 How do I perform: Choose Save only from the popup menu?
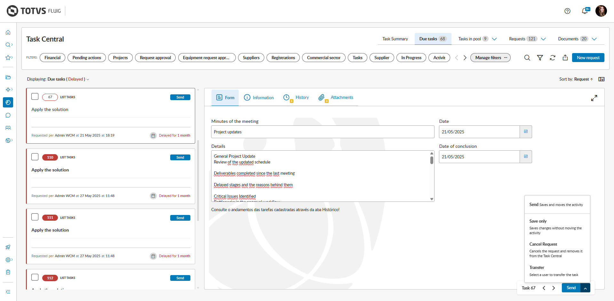(x=557, y=227)
